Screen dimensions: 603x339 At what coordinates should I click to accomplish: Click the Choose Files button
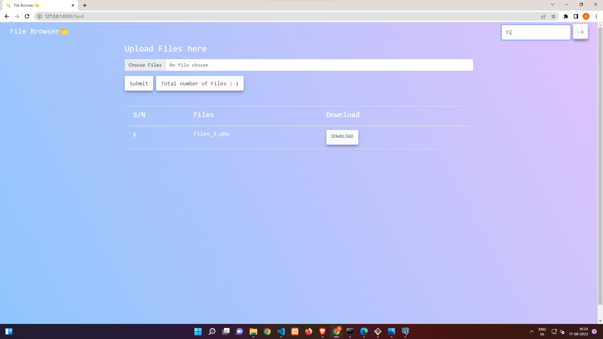pyautogui.click(x=145, y=65)
